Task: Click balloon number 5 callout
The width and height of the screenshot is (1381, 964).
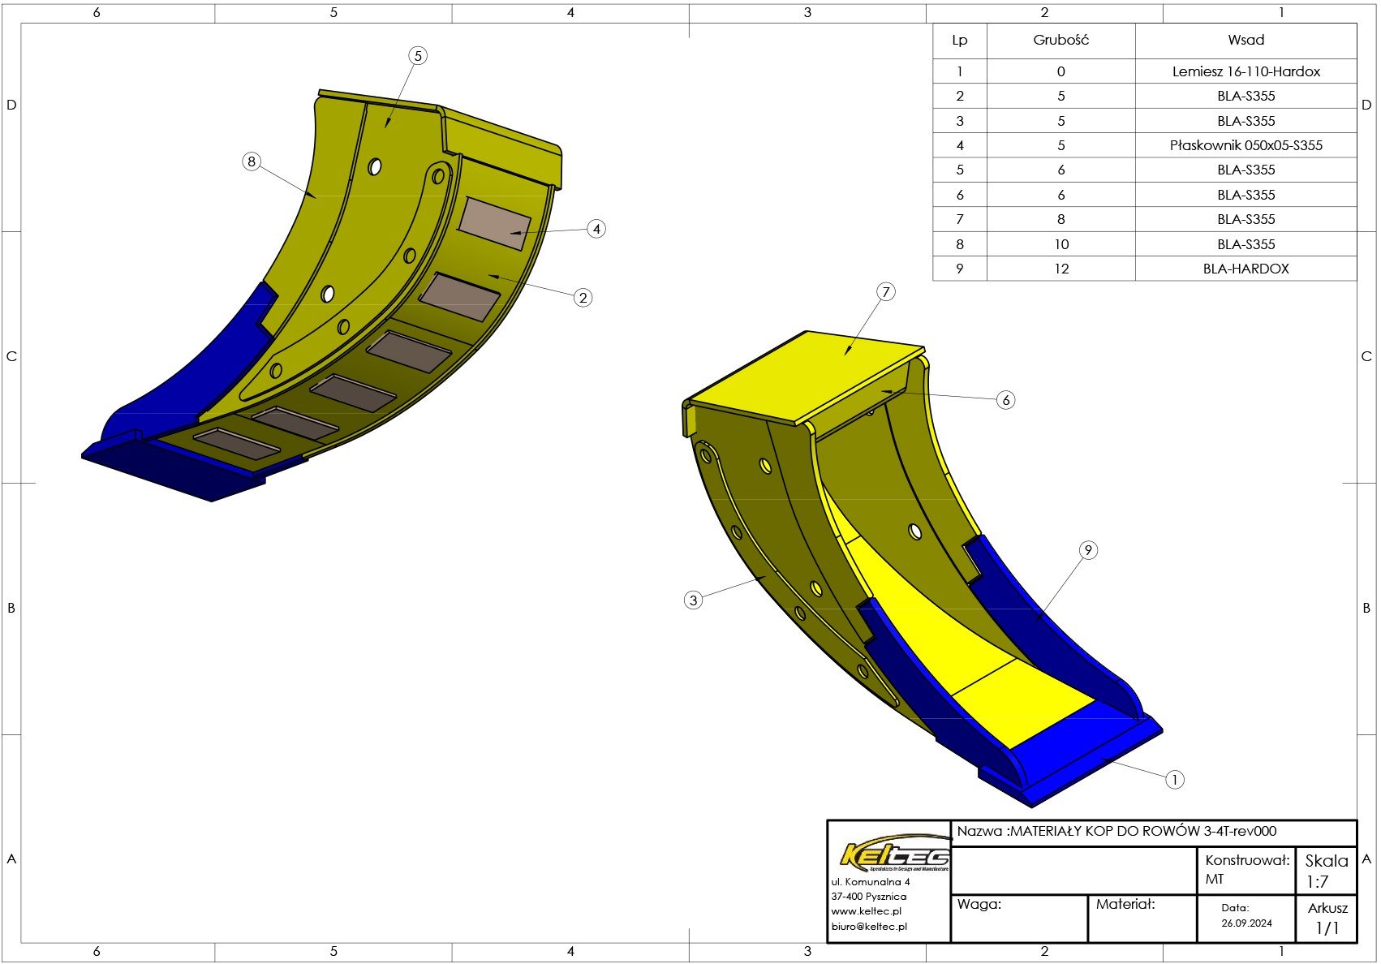Action: [x=418, y=56]
